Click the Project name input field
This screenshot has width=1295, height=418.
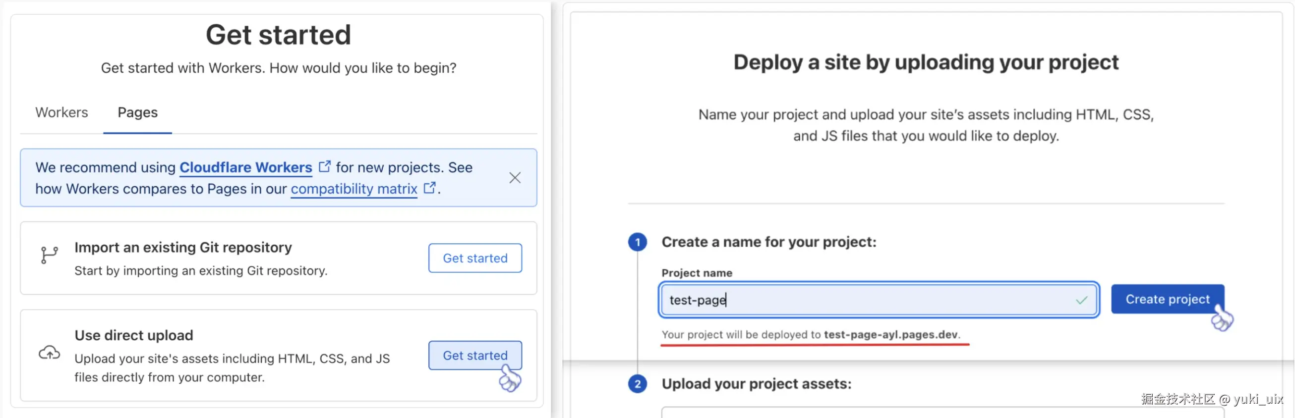(878, 300)
